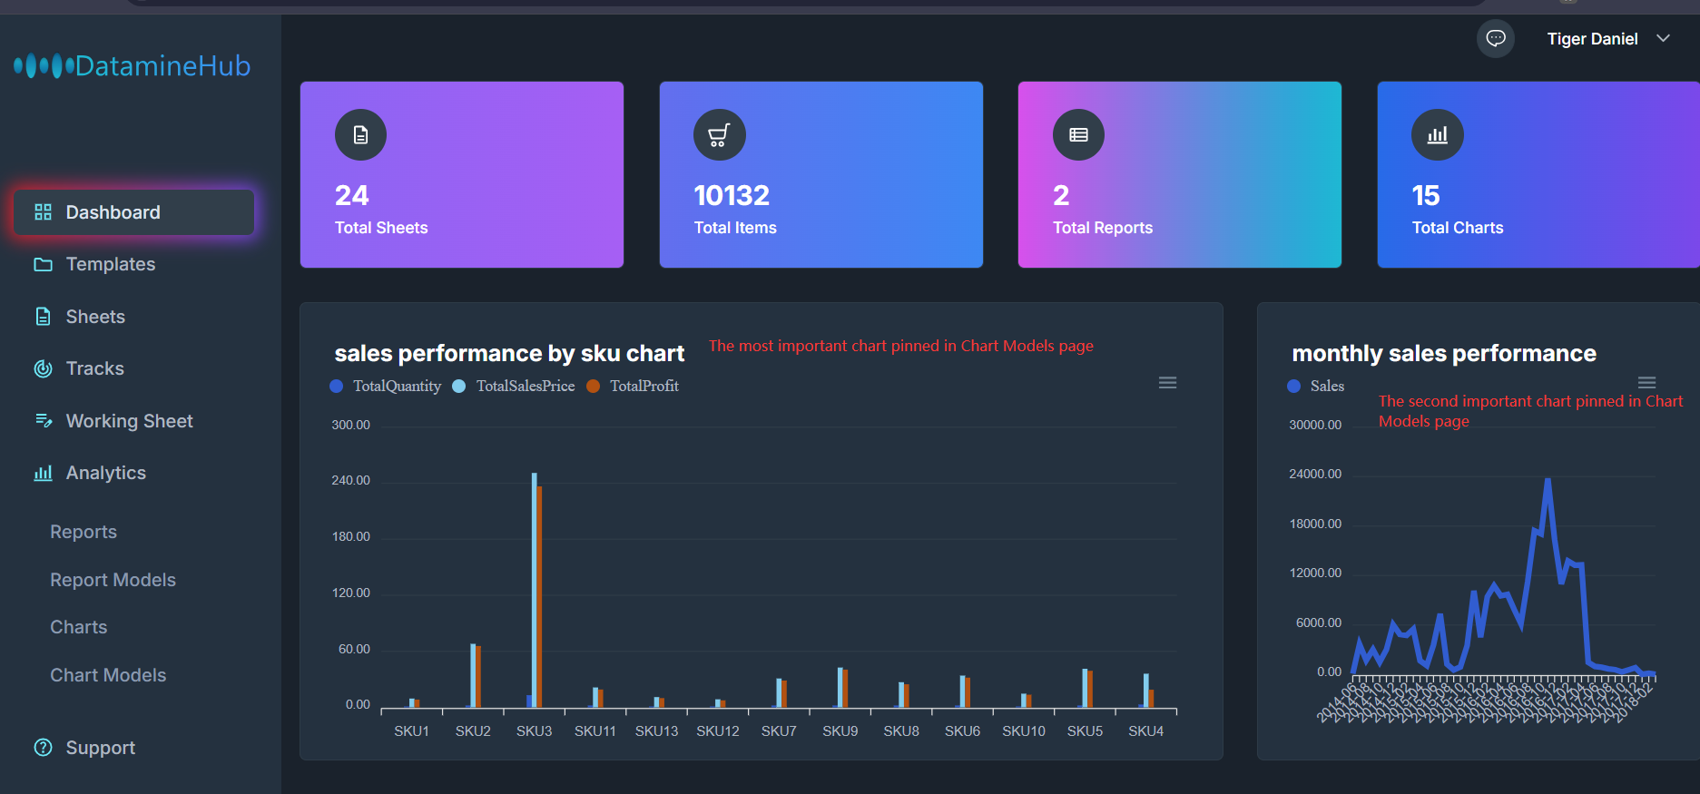Click the Total Items cart icon
1700x794 pixels.
(x=720, y=135)
